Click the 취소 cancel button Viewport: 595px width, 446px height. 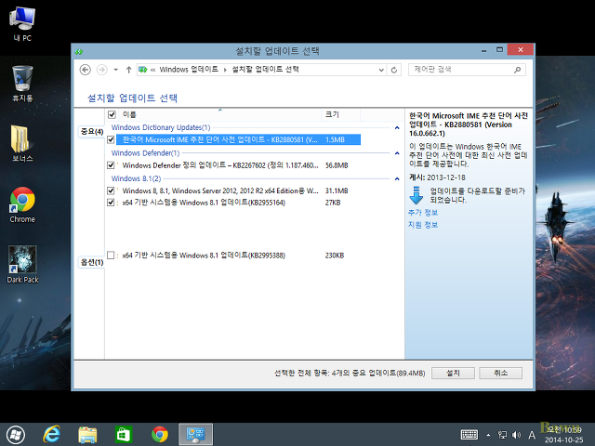(x=500, y=374)
